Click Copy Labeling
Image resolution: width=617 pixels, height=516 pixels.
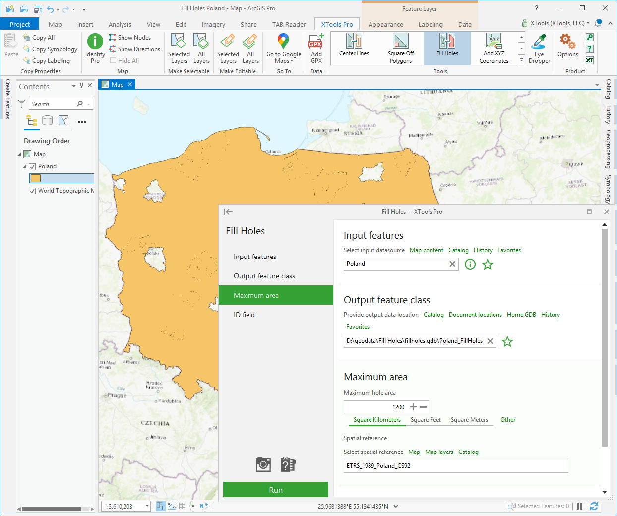(x=47, y=61)
